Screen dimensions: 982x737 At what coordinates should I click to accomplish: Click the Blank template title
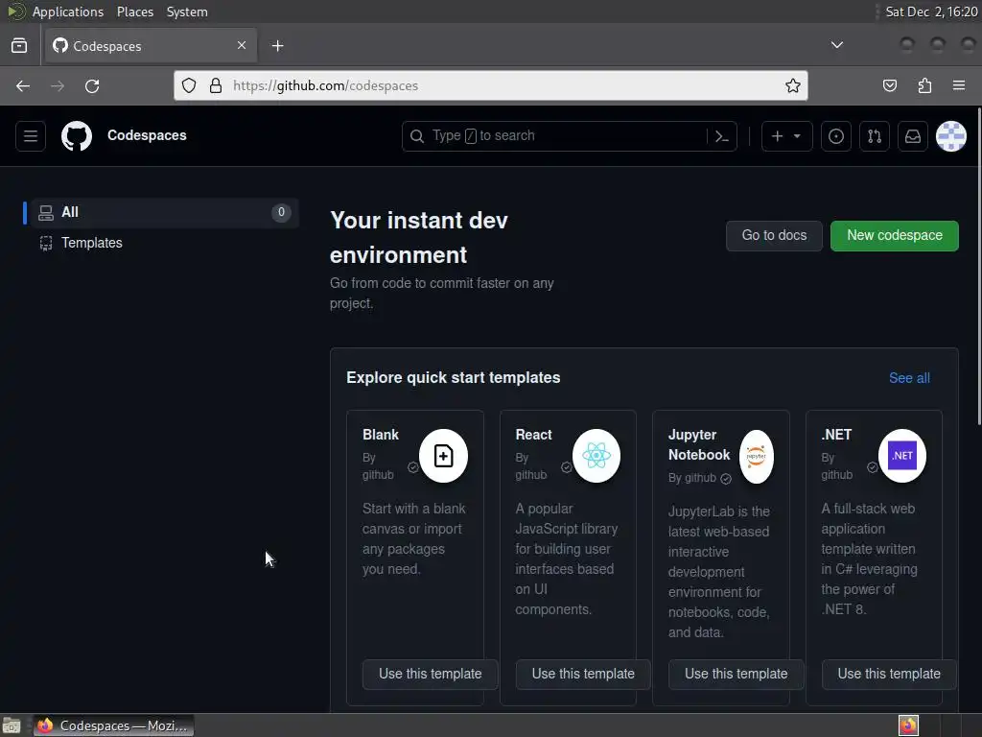(381, 435)
